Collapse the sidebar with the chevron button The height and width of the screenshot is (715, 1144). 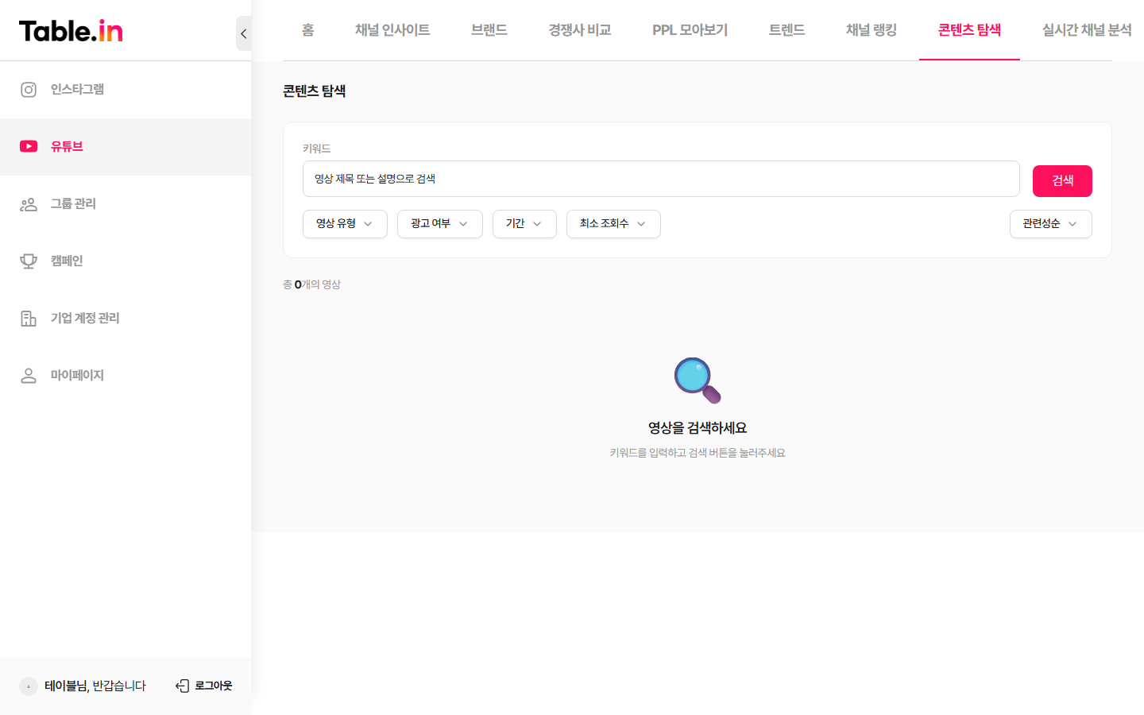pyautogui.click(x=243, y=33)
